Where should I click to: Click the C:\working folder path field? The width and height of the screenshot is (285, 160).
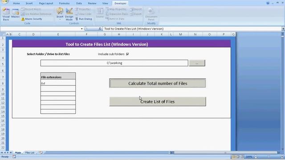(x=114, y=63)
